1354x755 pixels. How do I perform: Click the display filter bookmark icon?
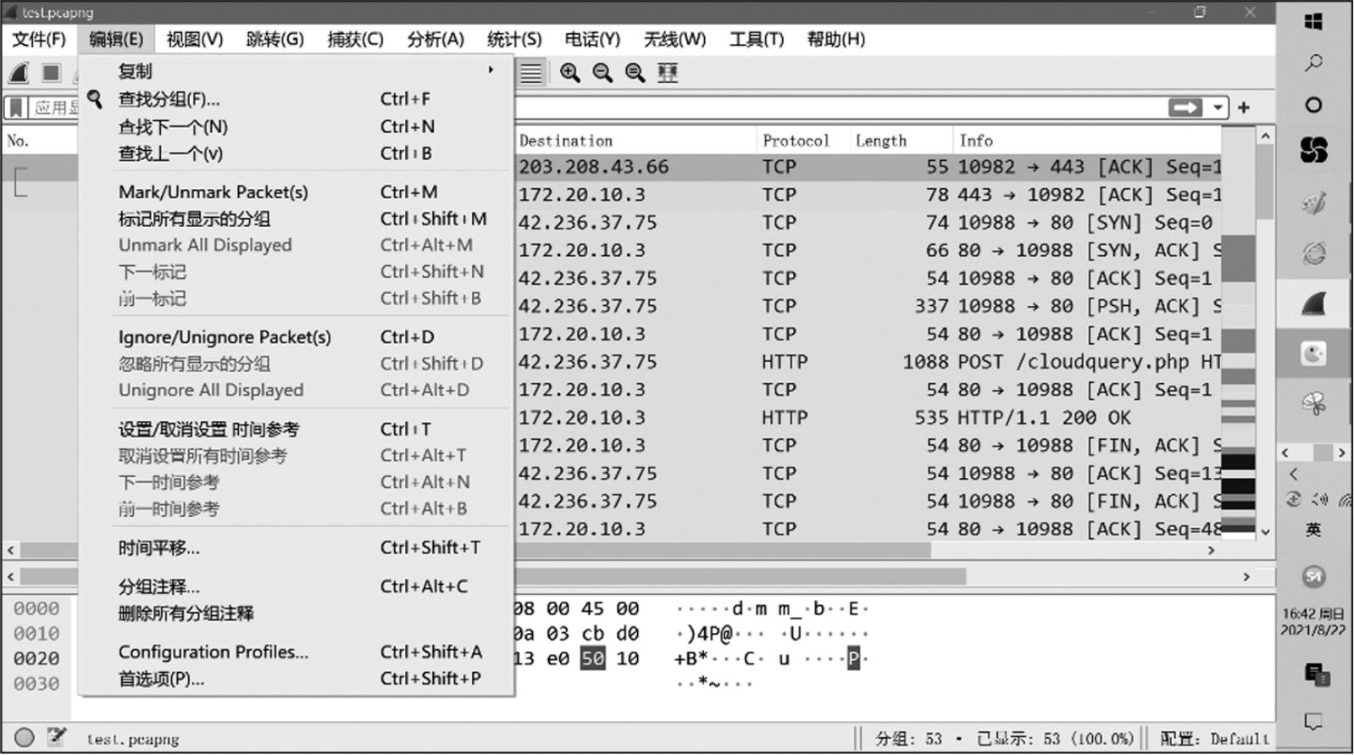coord(15,108)
